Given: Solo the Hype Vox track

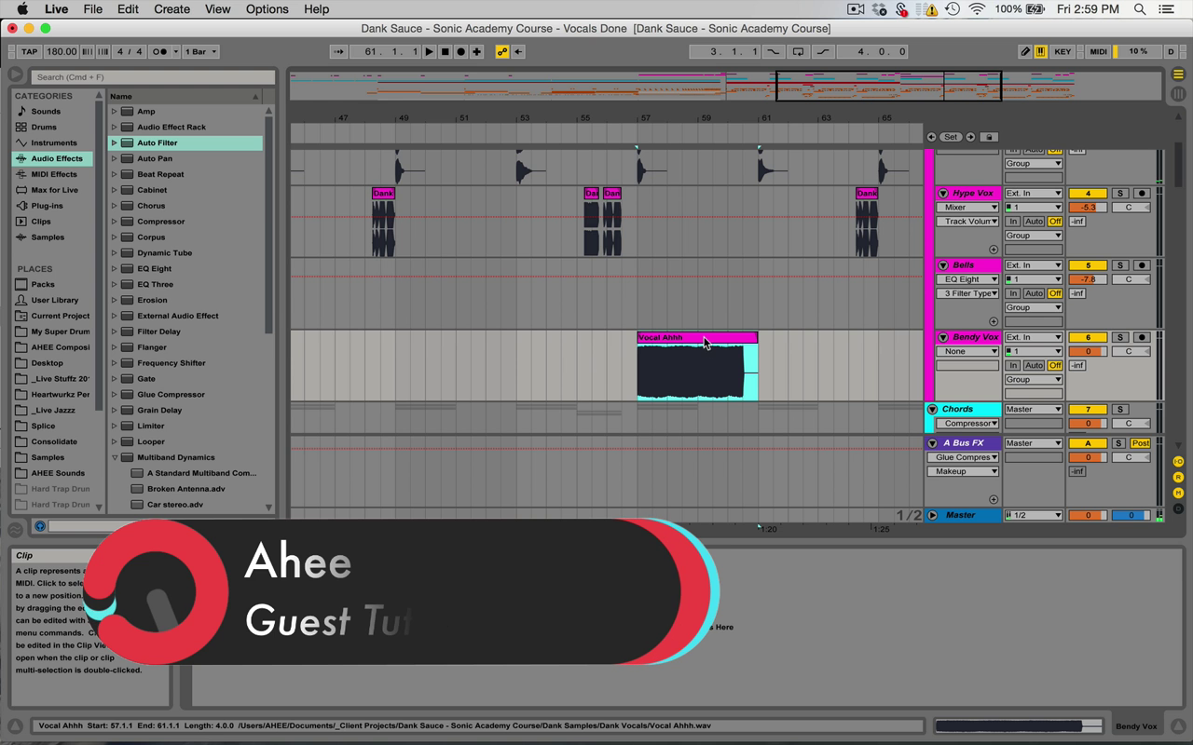Looking at the screenshot, I should 1120,194.
